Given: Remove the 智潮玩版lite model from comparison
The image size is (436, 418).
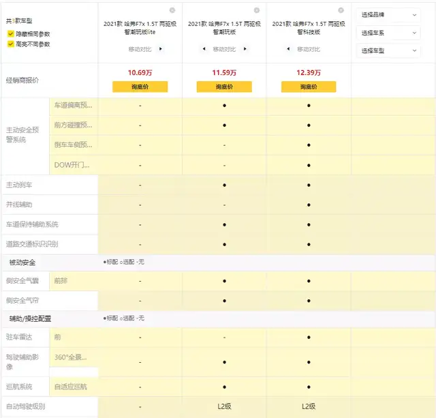Looking at the screenshot, I should coord(172,10).
